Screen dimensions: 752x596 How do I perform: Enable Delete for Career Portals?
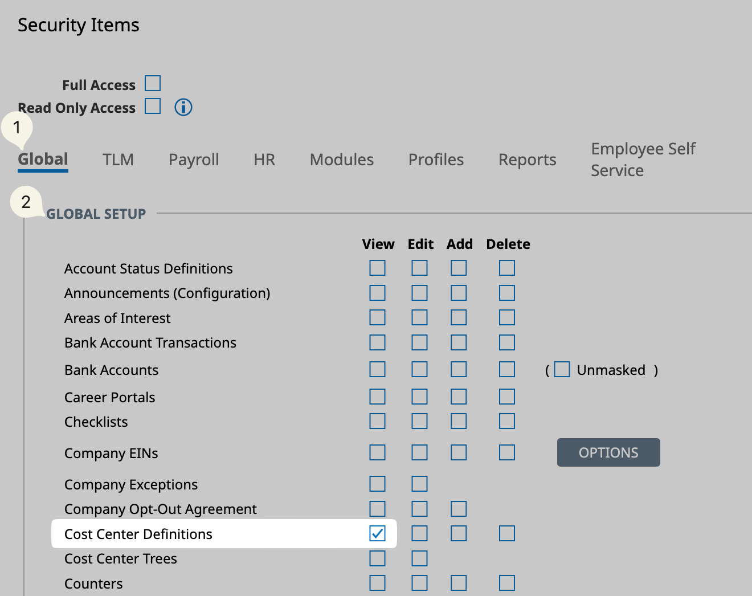[x=506, y=397]
